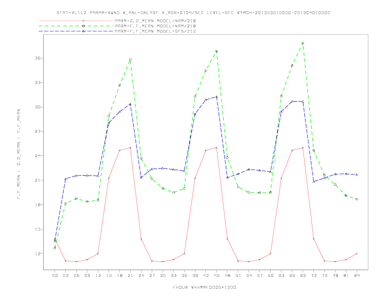Screen dimensions: 389x300
Task: Click x-axis tick label 03
Action: (x=65, y=275)
